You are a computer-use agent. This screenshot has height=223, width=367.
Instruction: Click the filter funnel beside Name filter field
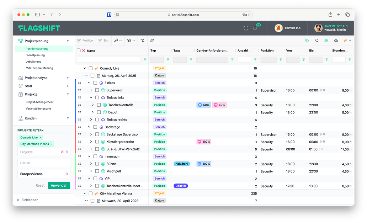pyautogui.click(x=145, y=60)
